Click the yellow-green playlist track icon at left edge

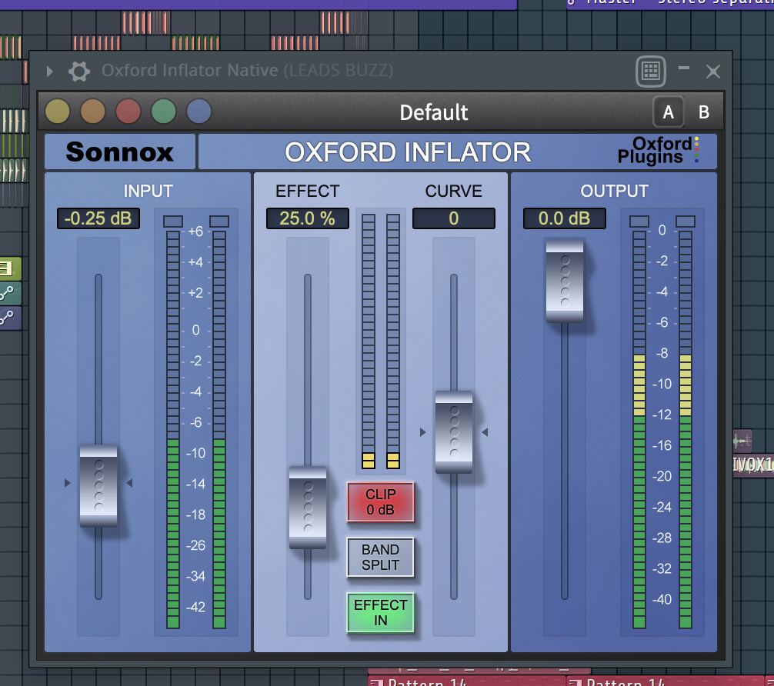pos(10,268)
